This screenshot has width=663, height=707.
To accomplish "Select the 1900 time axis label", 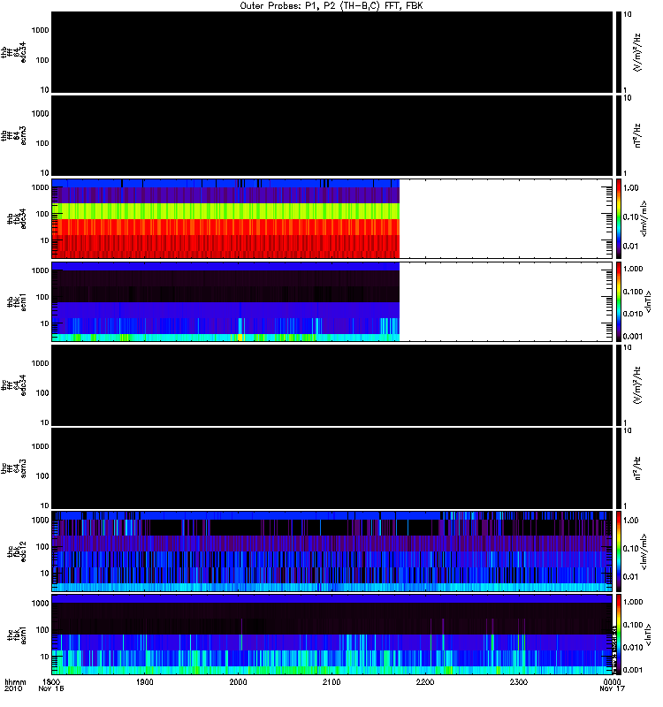I will tap(144, 681).
